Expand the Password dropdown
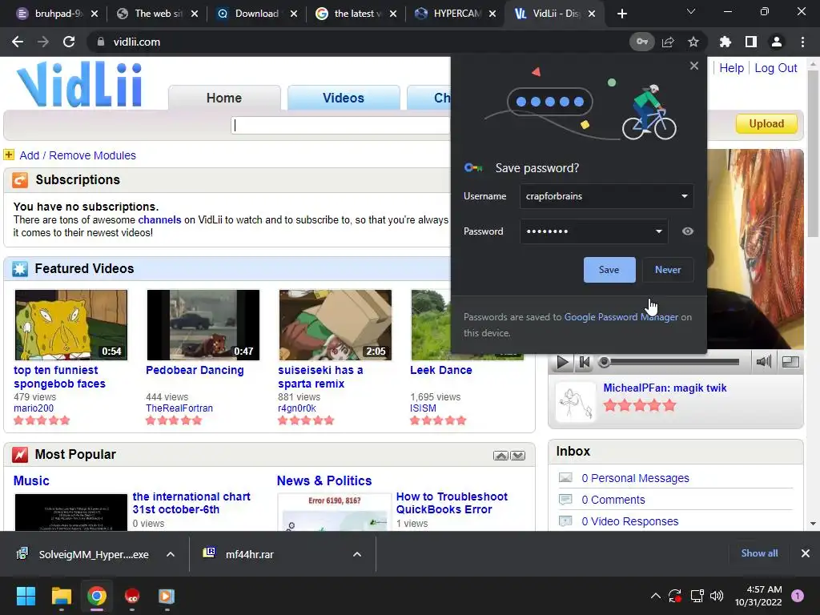 [x=658, y=231]
